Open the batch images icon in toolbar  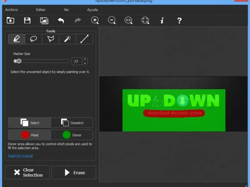[44, 21]
